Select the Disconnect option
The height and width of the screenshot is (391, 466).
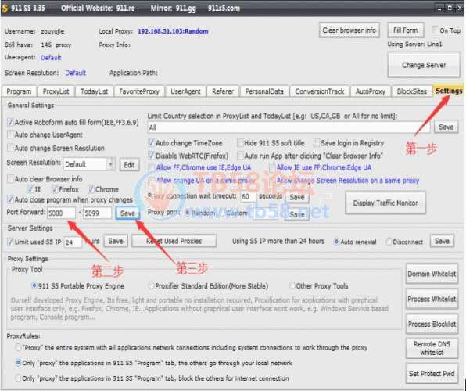389,242
